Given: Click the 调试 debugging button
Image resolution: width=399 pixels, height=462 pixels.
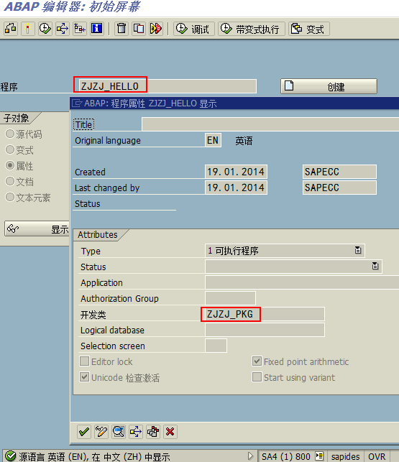Looking at the screenshot, I should 193,29.
